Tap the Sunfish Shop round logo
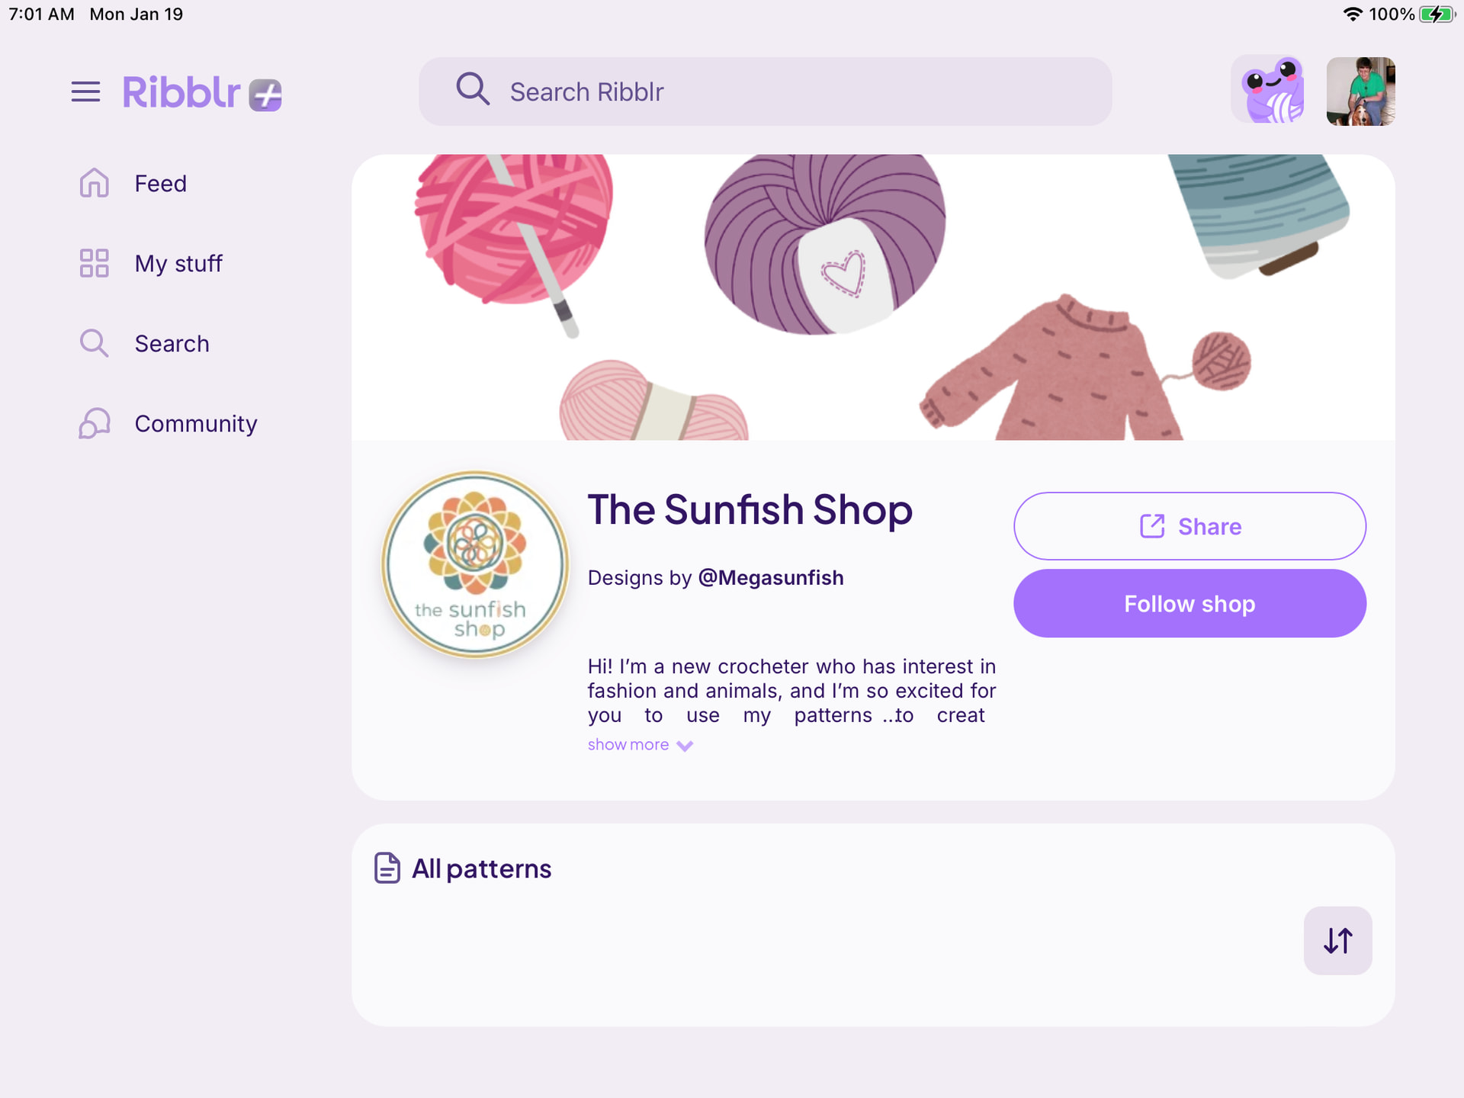1464x1098 pixels. click(x=475, y=564)
